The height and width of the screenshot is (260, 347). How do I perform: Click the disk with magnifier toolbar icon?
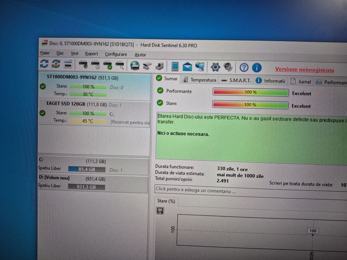120,66
